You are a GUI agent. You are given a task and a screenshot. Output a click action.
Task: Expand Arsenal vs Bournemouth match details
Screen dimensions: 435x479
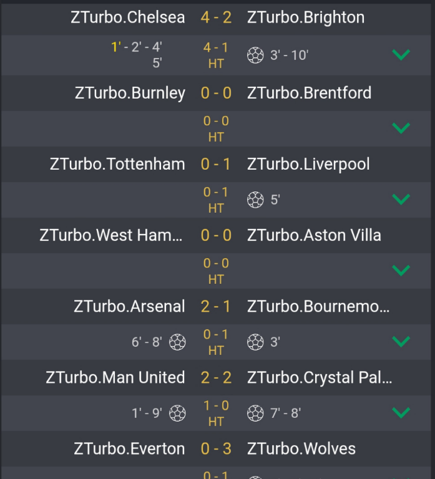point(401,342)
